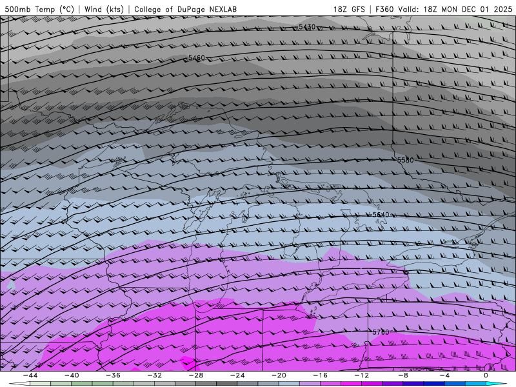The image size is (516, 387).
Task: Click the 5430 height contour label
Action: coord(307,26)
